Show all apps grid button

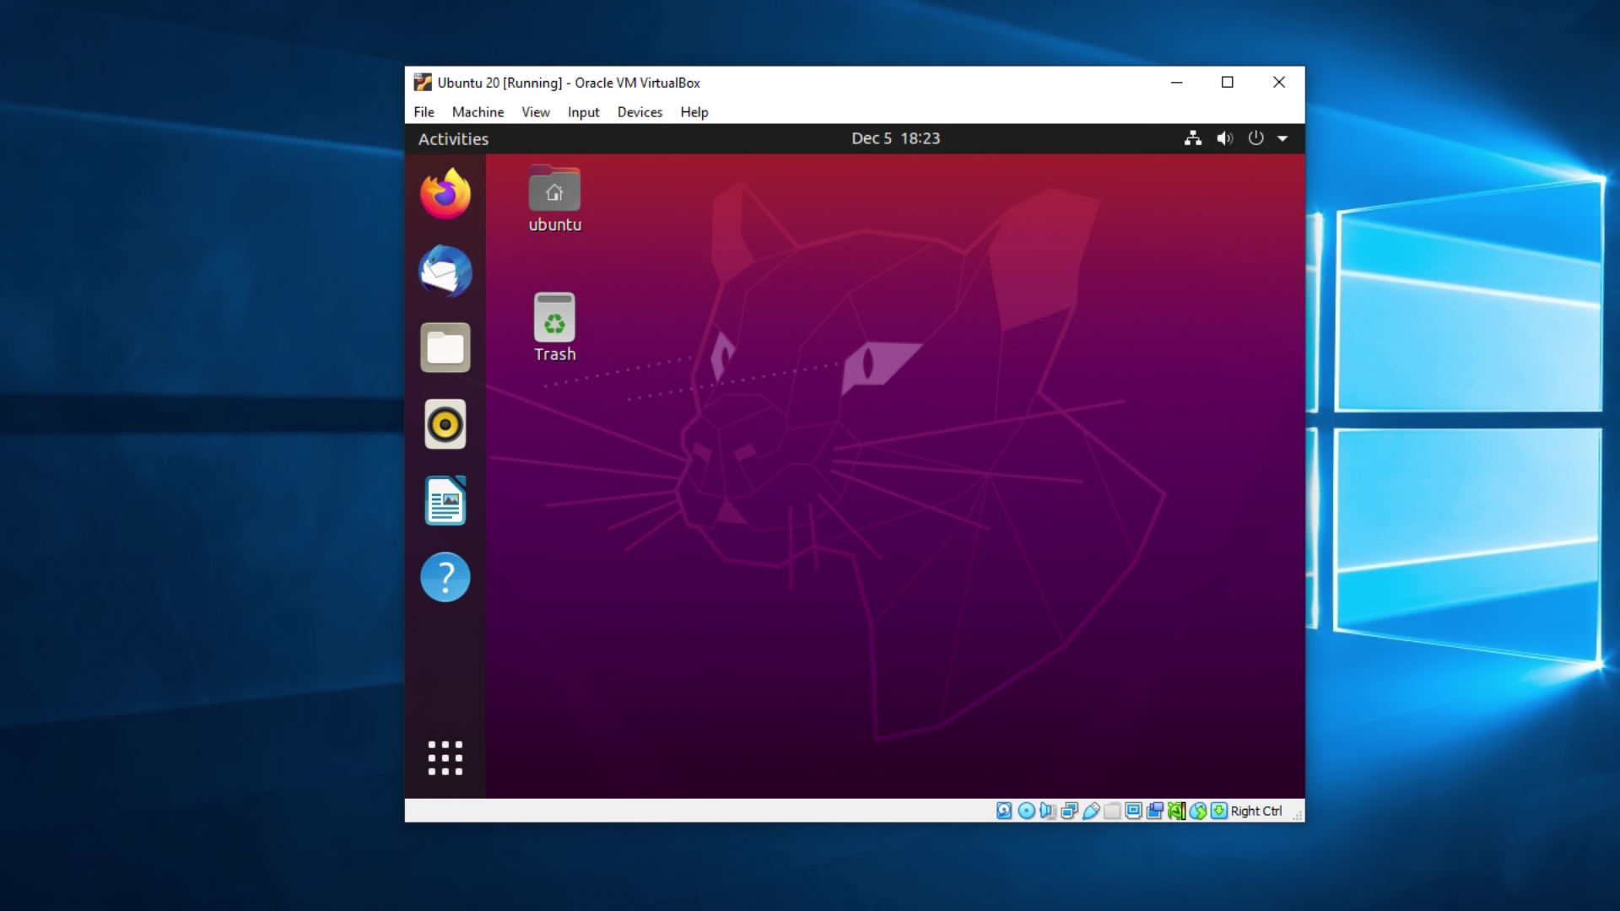(x=445, y=757)
